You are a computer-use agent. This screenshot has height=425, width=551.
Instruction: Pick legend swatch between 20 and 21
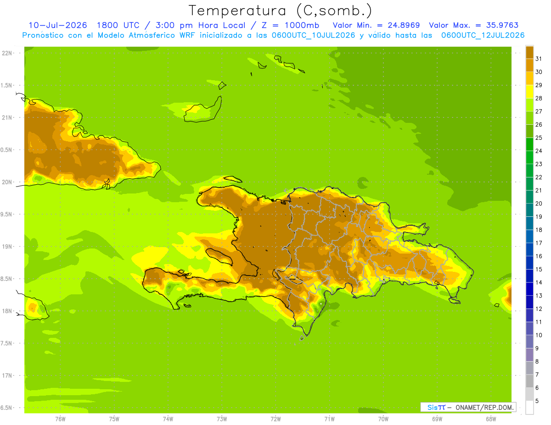click(529, 197)
